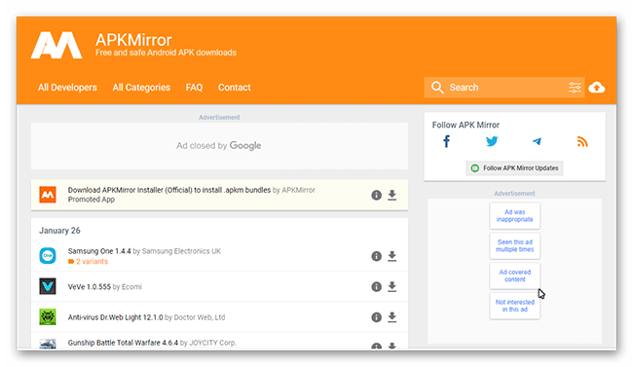Open advanced search filter sliders icon
The width and height of the screenshot is (633, 367).
point(575,88)
